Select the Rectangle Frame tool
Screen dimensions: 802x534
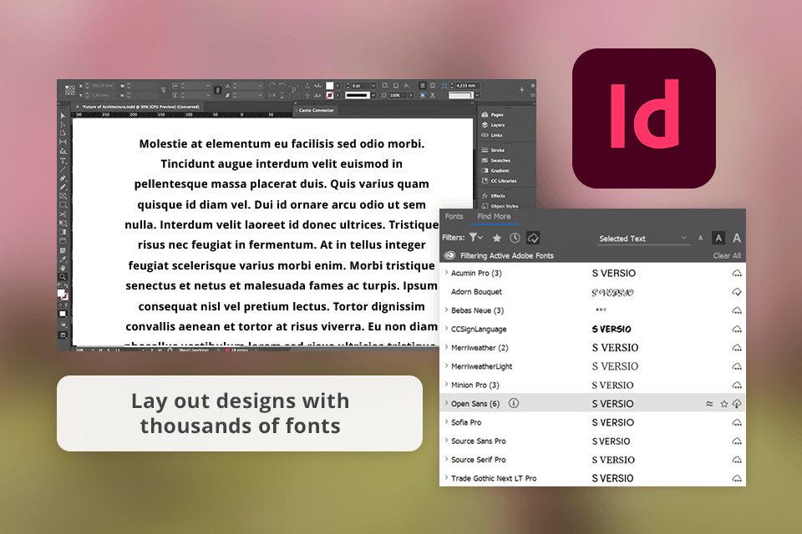pos(63,196)
